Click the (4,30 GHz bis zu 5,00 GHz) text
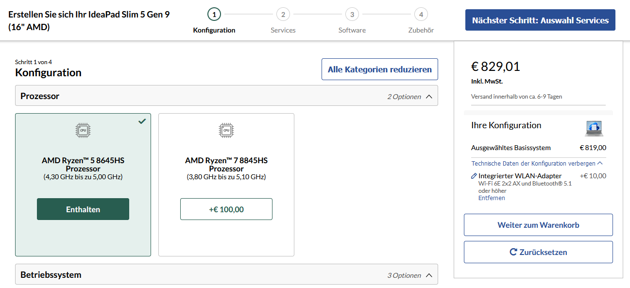630x288 pixels. pos(83,177)
